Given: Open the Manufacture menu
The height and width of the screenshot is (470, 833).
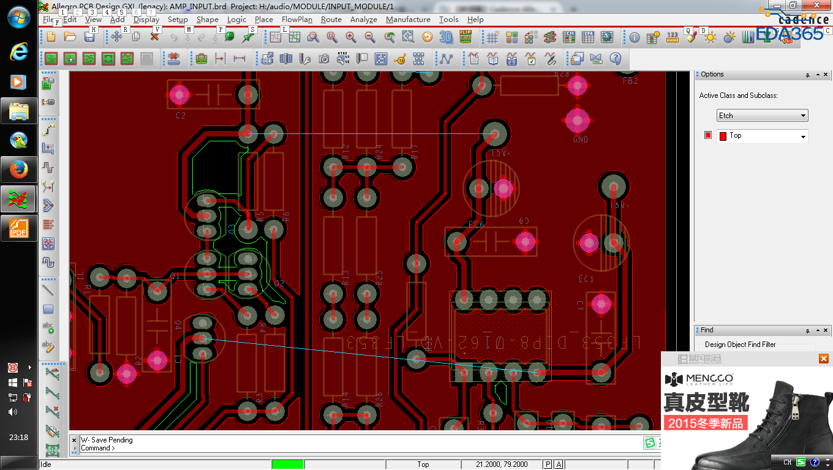Looking at the screenshot, I should [x=407, y=20].
